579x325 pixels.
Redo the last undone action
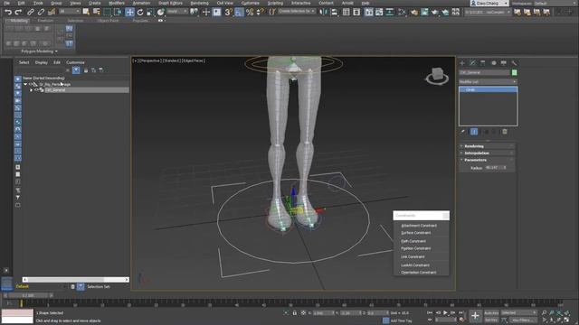pos(18,12)
